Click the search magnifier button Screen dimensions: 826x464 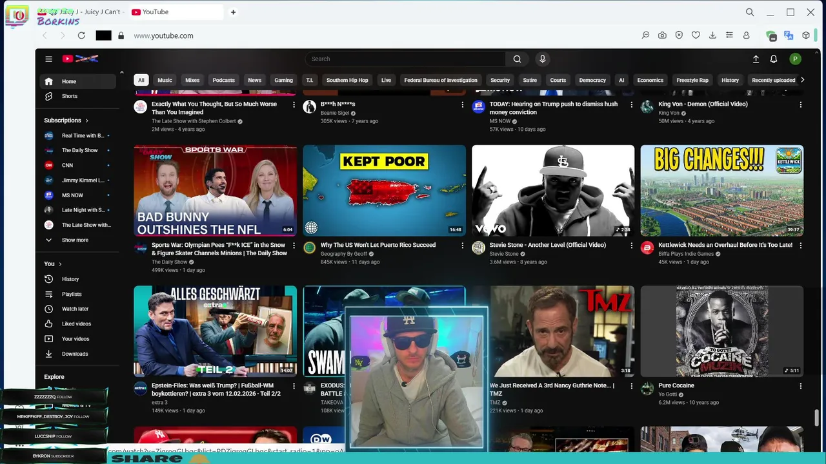pyautogui.click(x=517, y=59)
